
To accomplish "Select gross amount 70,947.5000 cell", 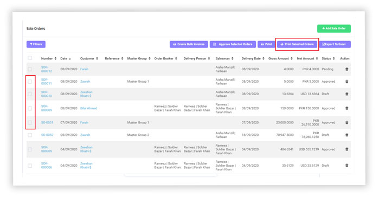I will click(285, 135).
